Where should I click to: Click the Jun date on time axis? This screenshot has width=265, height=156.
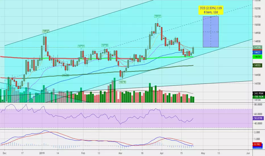[248, 153]
